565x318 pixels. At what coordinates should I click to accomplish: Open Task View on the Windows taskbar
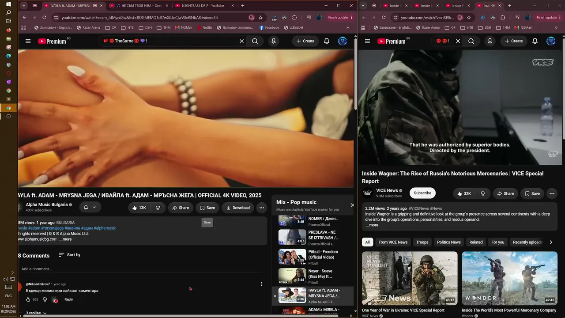tap(8, 21)
